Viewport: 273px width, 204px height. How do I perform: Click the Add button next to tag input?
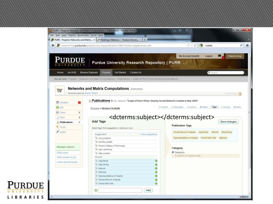point(148,190)
